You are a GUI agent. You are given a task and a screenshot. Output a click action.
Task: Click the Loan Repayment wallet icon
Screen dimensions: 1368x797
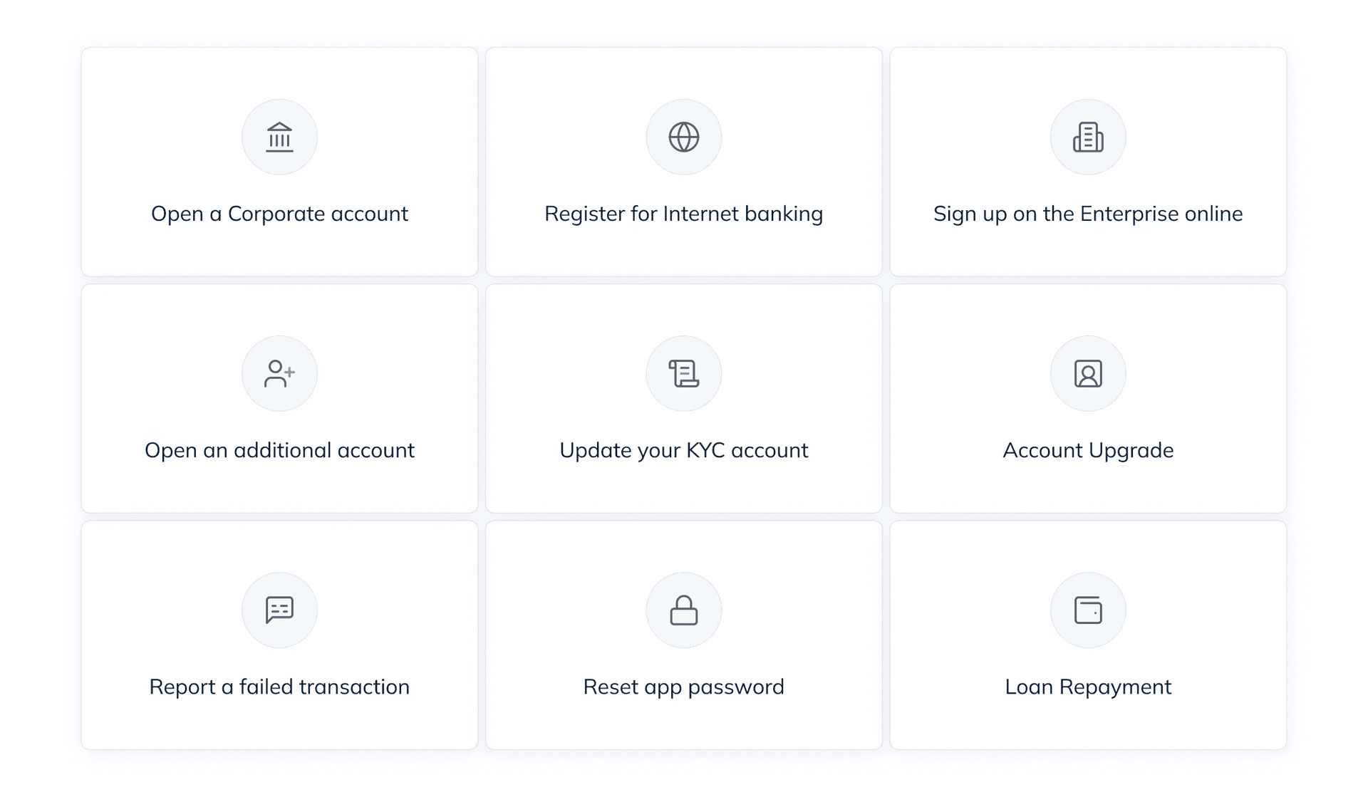point(1088,610)
